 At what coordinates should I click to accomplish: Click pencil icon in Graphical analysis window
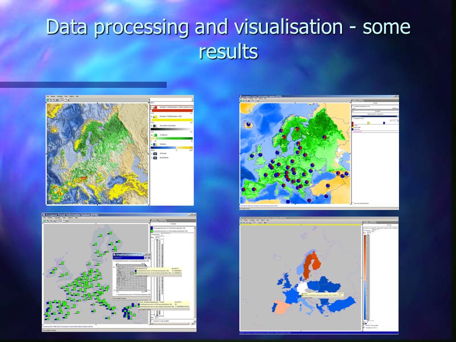(x=146, y=257)
